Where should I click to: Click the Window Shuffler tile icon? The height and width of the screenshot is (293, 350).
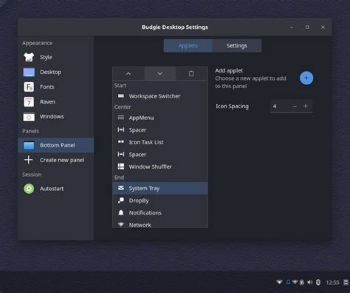click(121, 166)
